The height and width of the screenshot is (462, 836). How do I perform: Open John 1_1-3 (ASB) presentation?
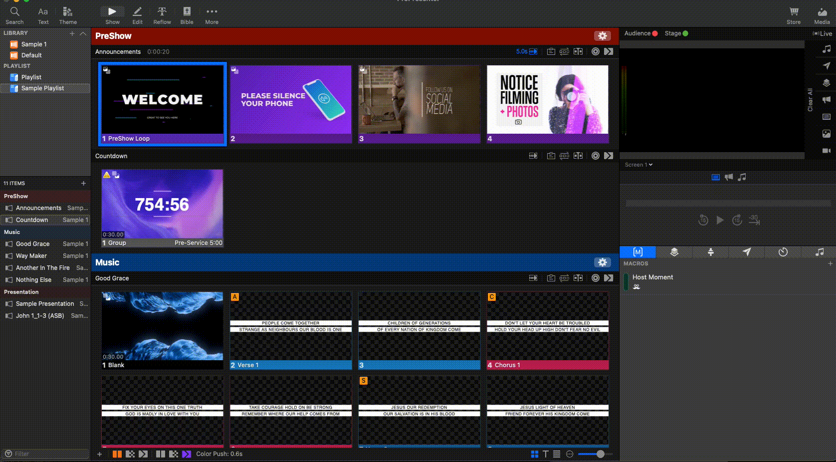coord(45,316)
